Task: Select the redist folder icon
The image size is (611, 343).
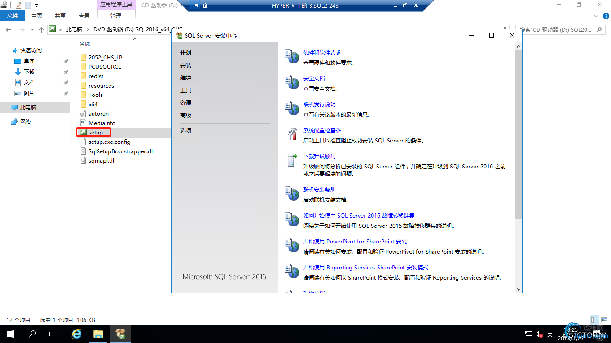Action: pos(83,76)
